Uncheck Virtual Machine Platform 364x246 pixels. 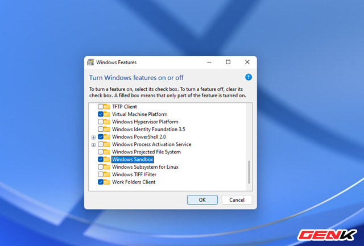point(101,114)
